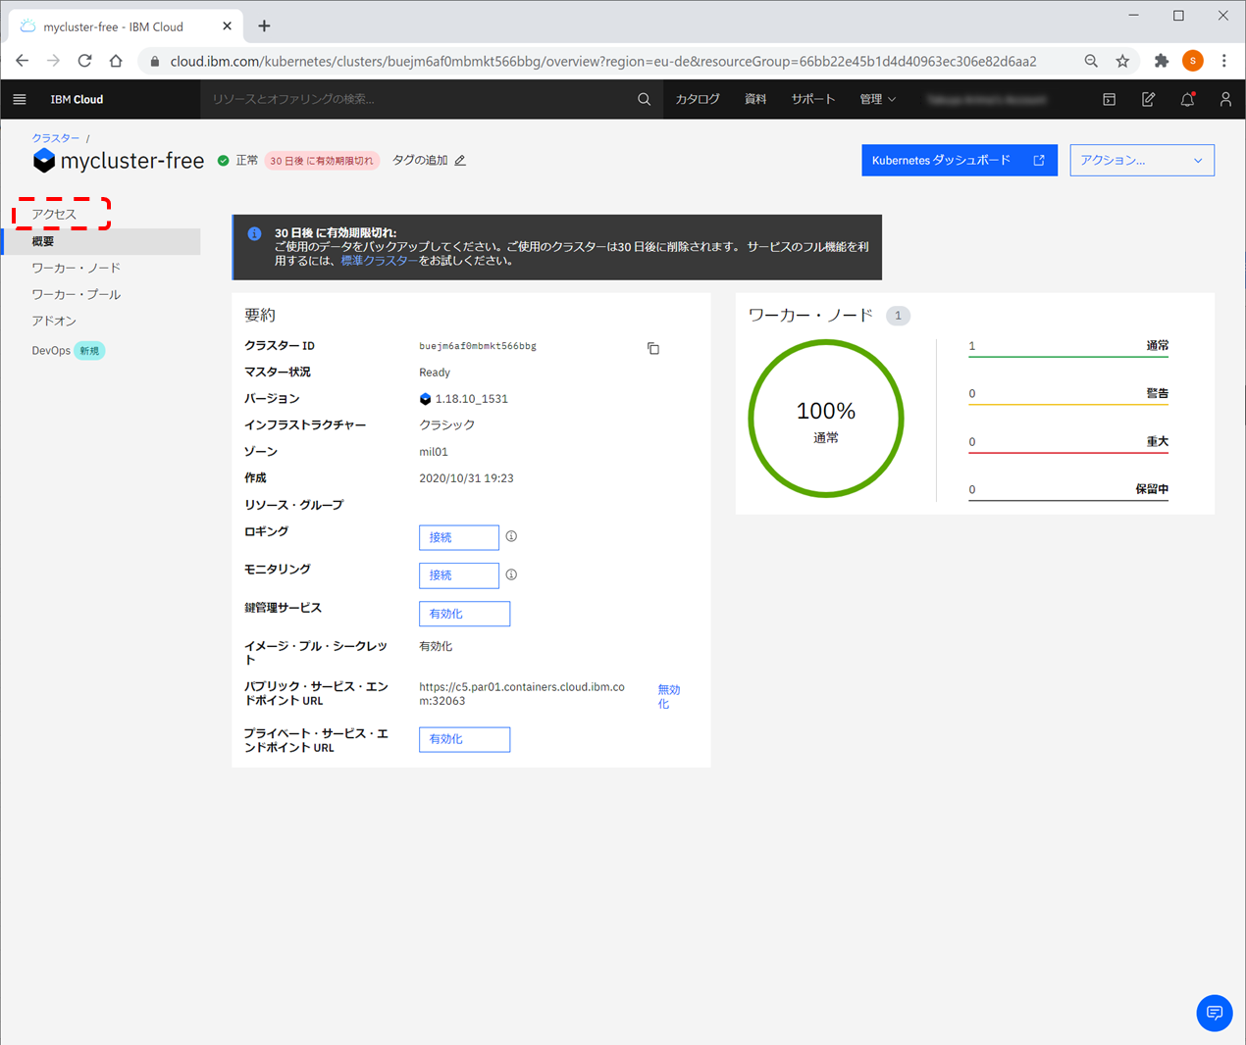Click the browser back arrow
1246x1045 pixels.
(x=23, y=61)
